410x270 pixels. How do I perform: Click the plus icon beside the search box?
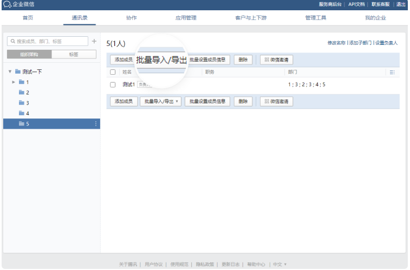point(94,41)
